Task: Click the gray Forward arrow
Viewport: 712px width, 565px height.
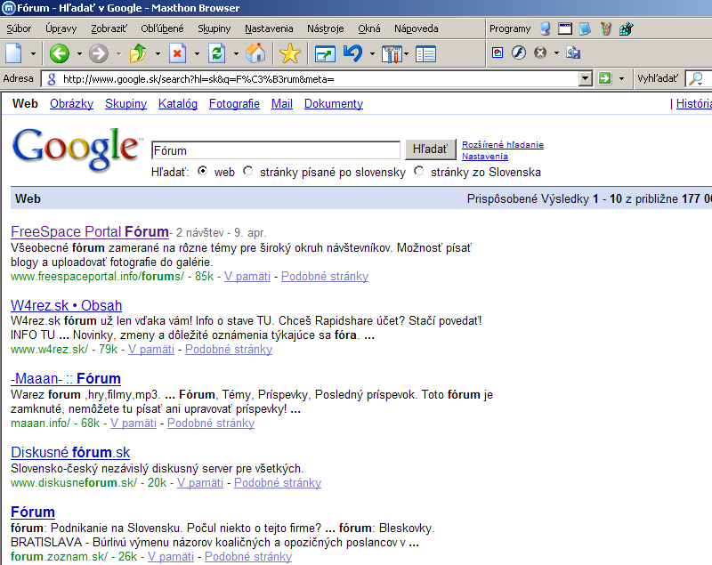Action: [x=98, y=53]
